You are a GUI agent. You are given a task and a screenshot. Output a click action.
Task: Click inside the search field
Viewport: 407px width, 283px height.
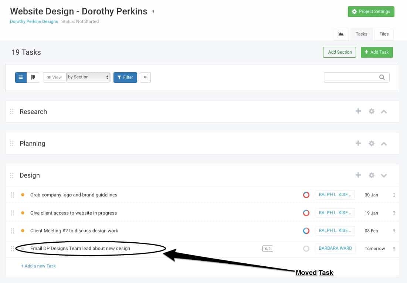pyautogui.click(x=353, y=77)
